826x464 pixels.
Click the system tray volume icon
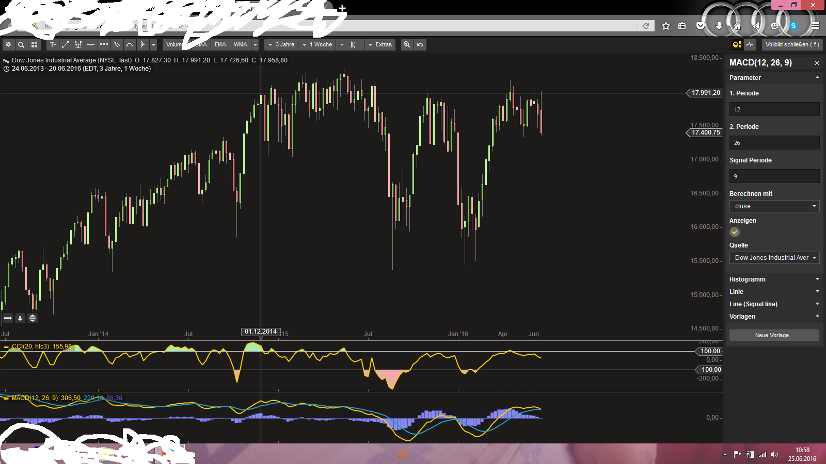774,454
